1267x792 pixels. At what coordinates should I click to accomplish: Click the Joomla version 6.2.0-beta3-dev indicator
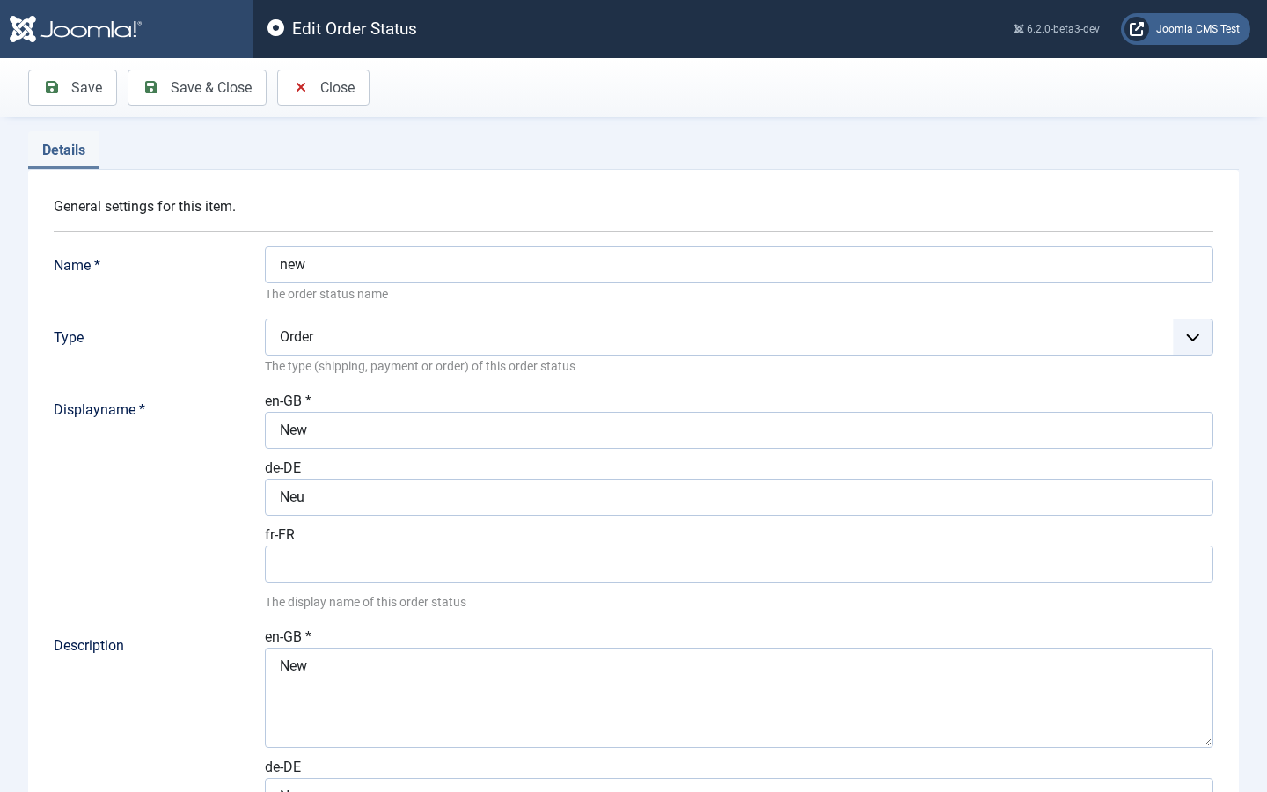[1057, 29]
